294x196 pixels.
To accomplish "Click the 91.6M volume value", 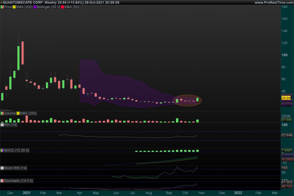I will tap(286, 120).
